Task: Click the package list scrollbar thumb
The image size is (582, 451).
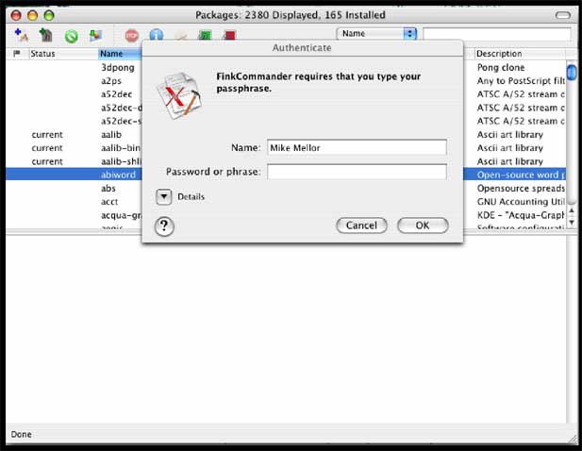Action: (572, 72)
